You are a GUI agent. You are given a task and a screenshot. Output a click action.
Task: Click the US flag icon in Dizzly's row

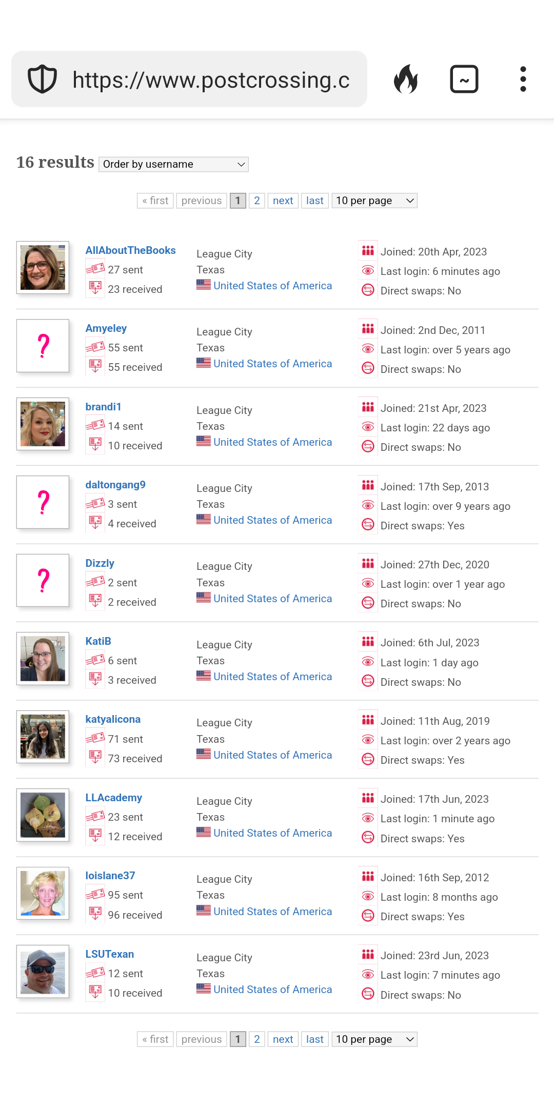click(204, 598)
